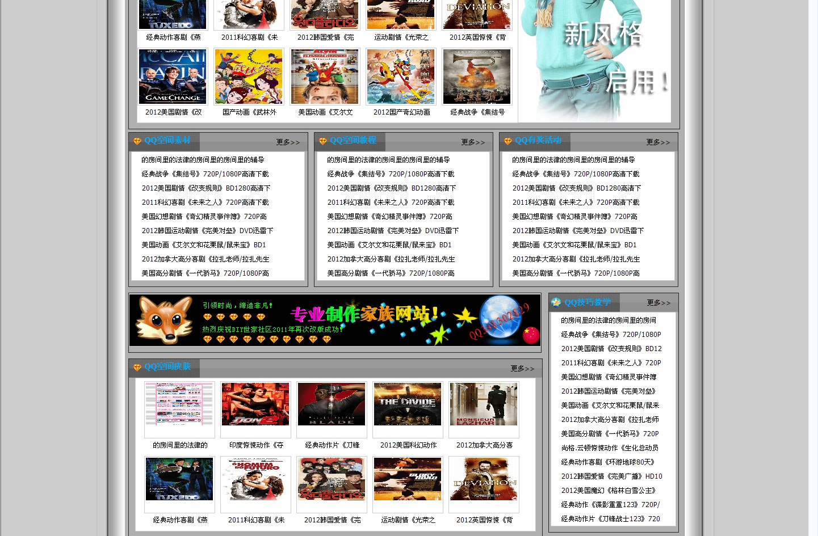Click 美国高分剧情《一代骄马》 in QQ空间素材 list
The image size is (818, 536).
(x=205, y=273)
